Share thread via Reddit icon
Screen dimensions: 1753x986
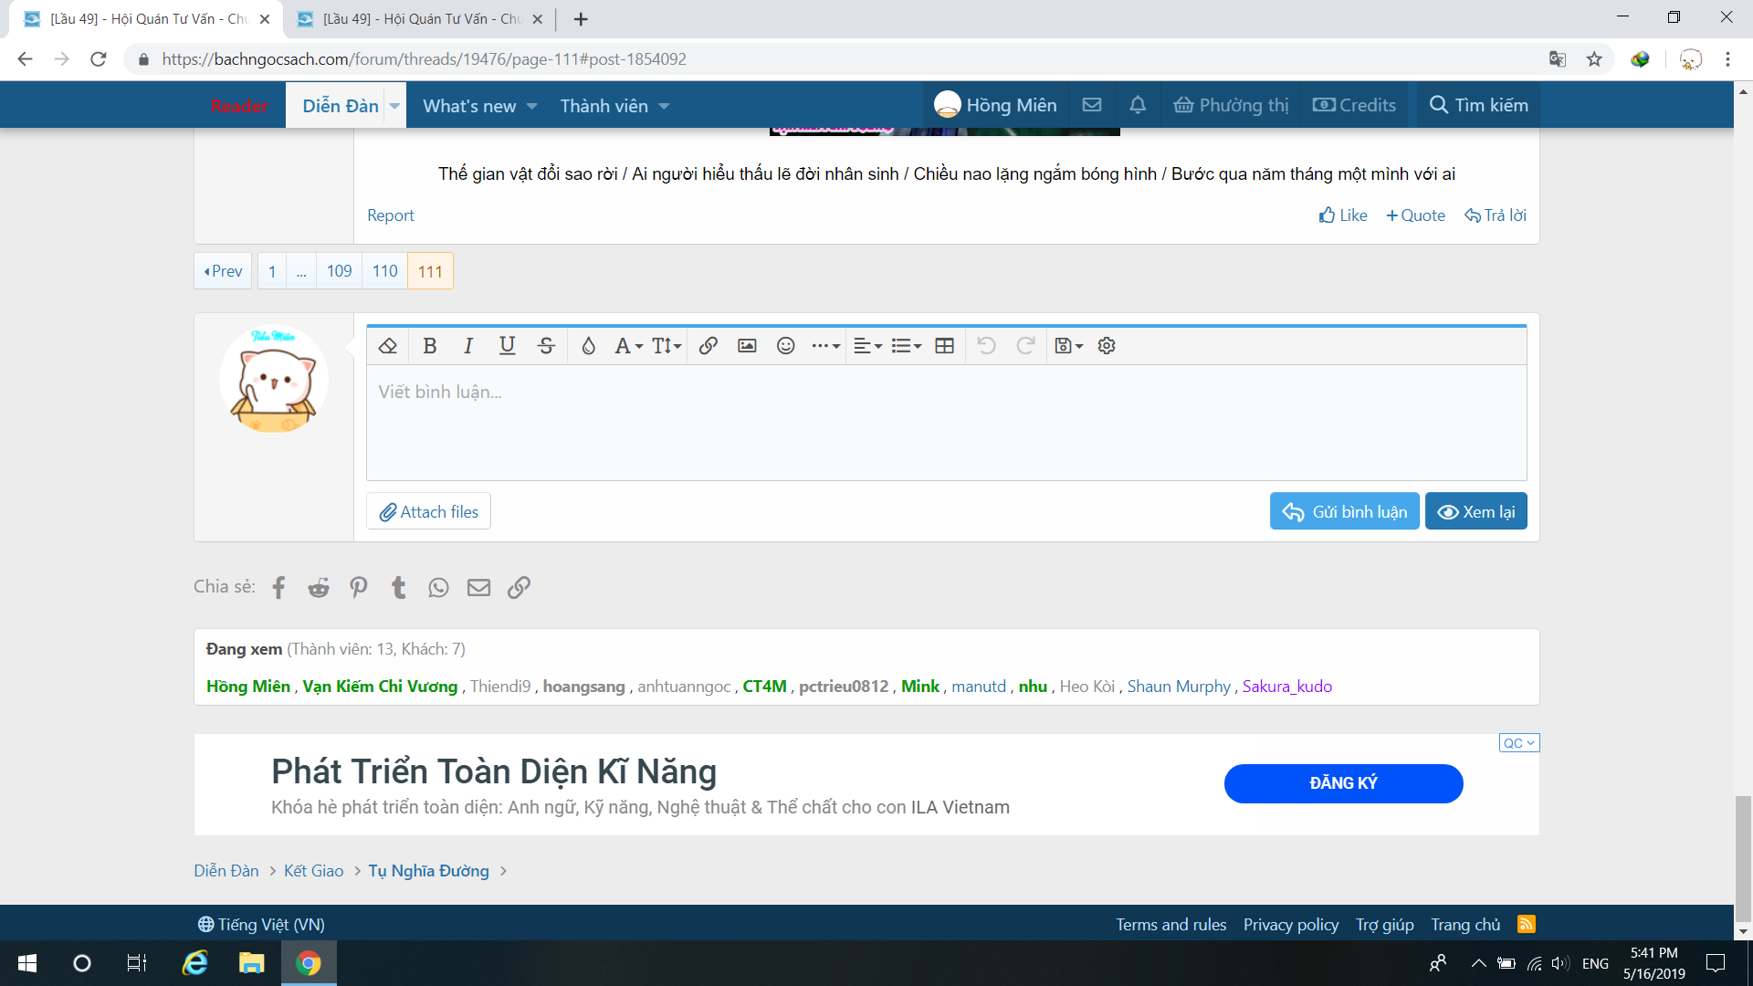point(319,588)
